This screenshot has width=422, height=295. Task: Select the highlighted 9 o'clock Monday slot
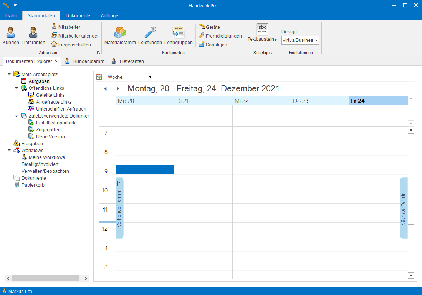tap(145, 170)
